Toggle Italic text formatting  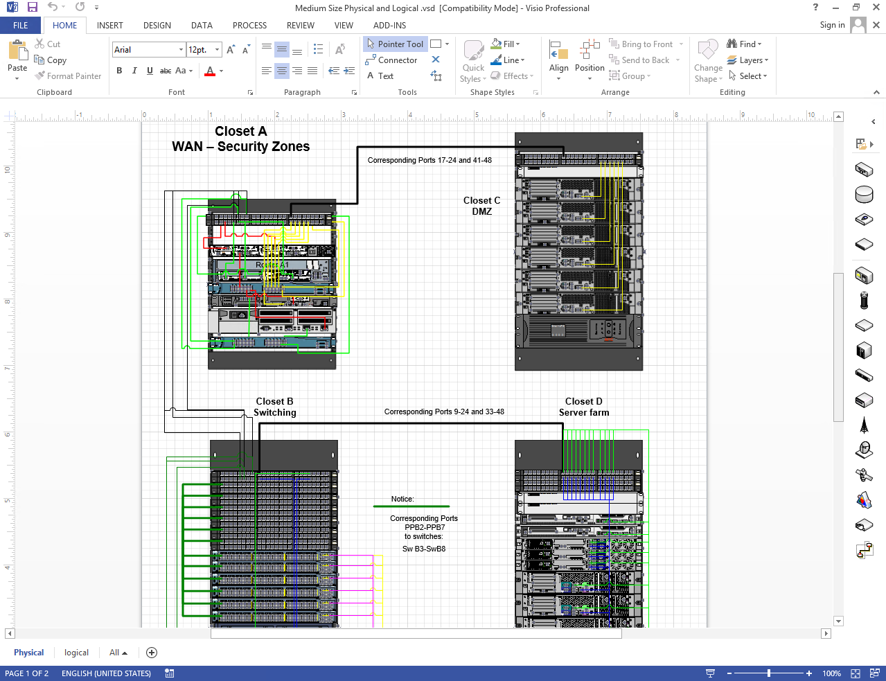[x=134, y=71]
